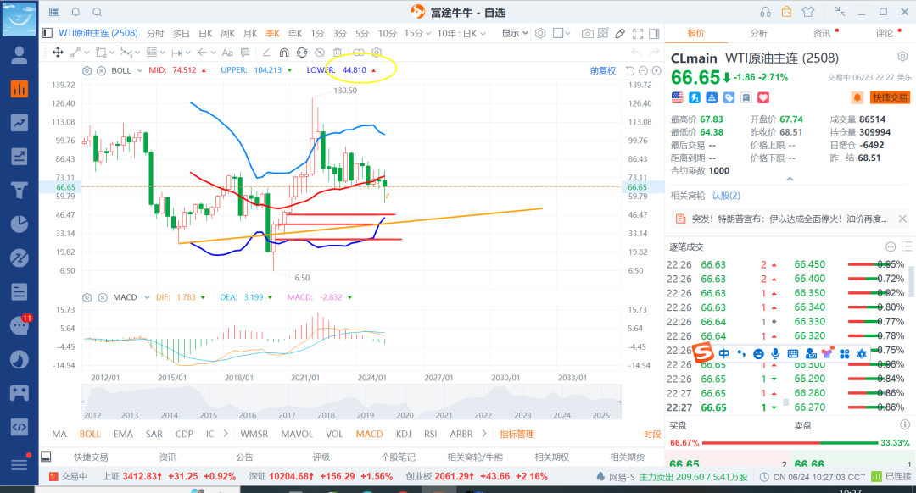This screenshot has width=916, height=493.
Task: Open the 15分 interval dropdown
Action: 417,34
